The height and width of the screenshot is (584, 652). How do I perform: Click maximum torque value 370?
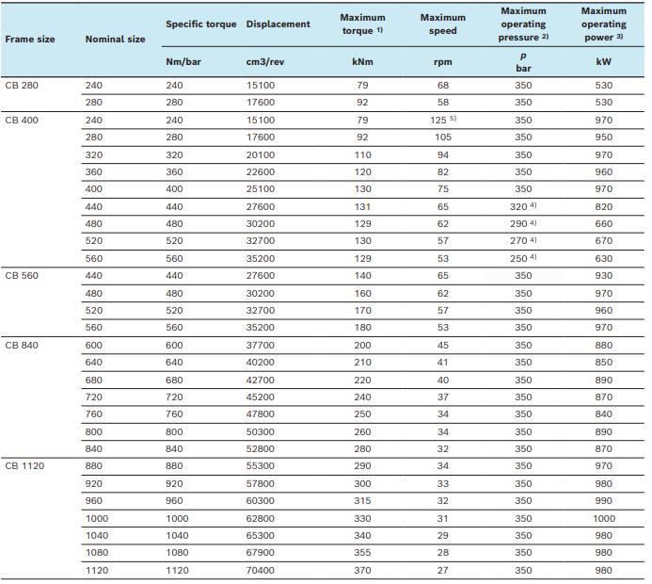coord(362,570)
